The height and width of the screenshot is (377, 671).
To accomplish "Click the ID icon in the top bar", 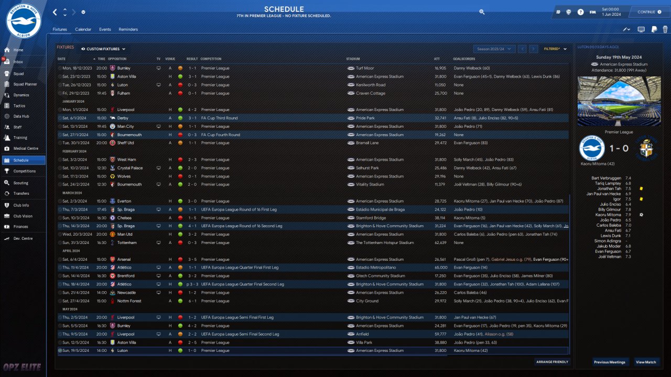I will pyautogui.click(x=558, y=12).
